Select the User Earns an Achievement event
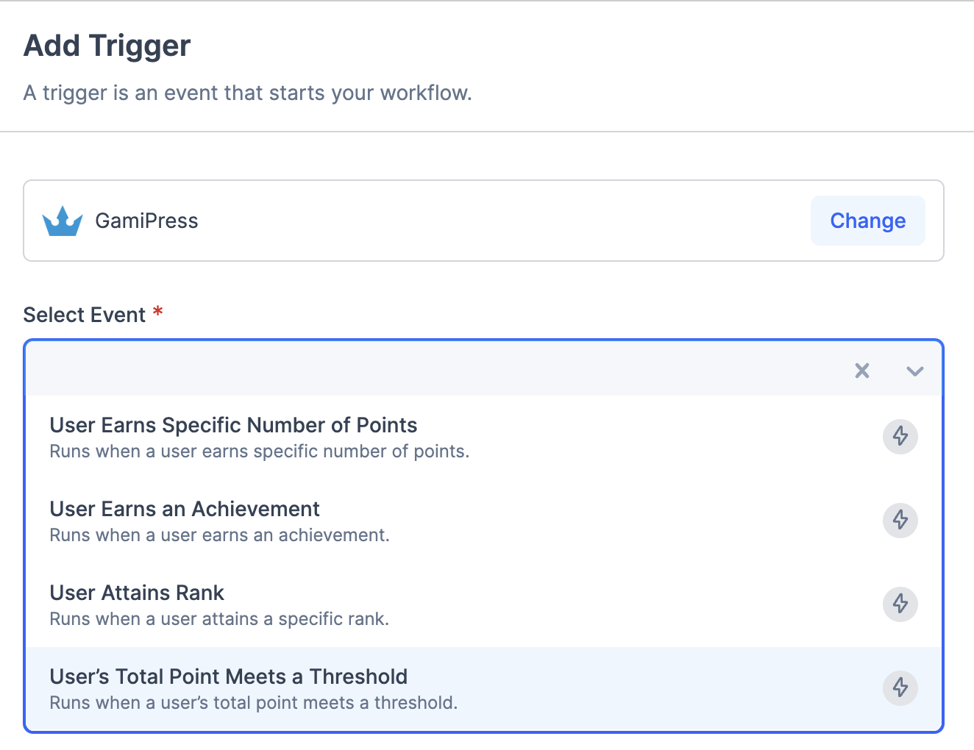 (x=185, y=510)
